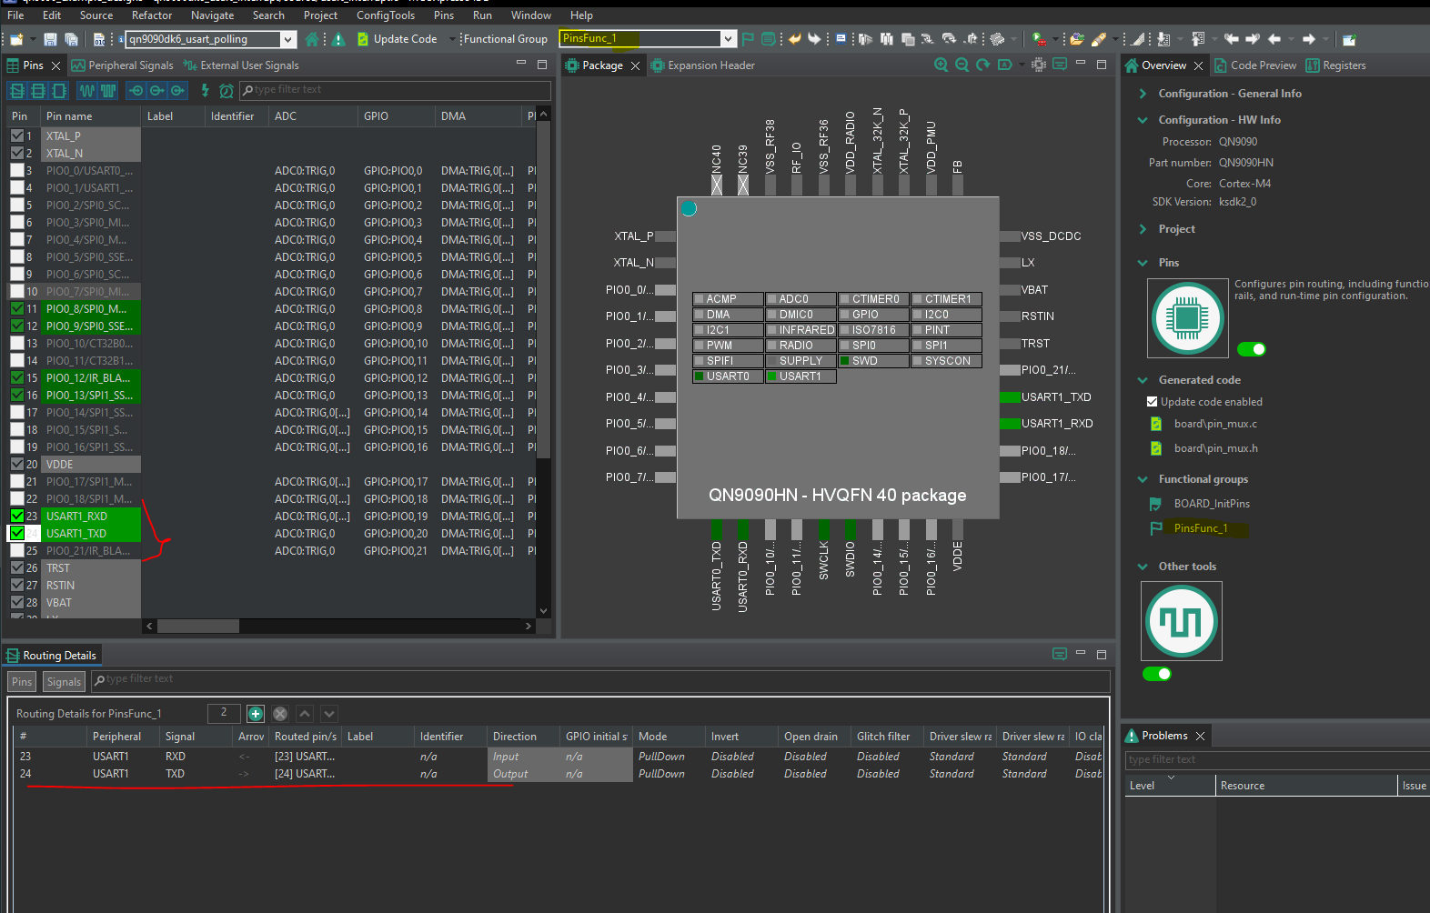Toggle the Pins tool enable switch
Viewport: 1430px width, 913px height.
coord(1251,349)
